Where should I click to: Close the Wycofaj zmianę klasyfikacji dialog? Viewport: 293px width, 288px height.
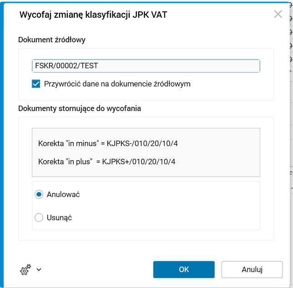(x=278, y=14)
